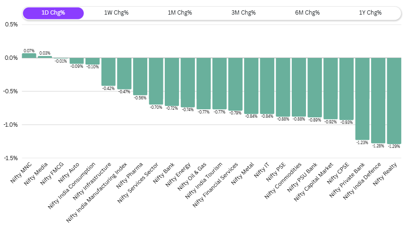This screenshot has height=227, width=407.
Task: Click the Nifty CPSE bar
Action: point(346,89)
